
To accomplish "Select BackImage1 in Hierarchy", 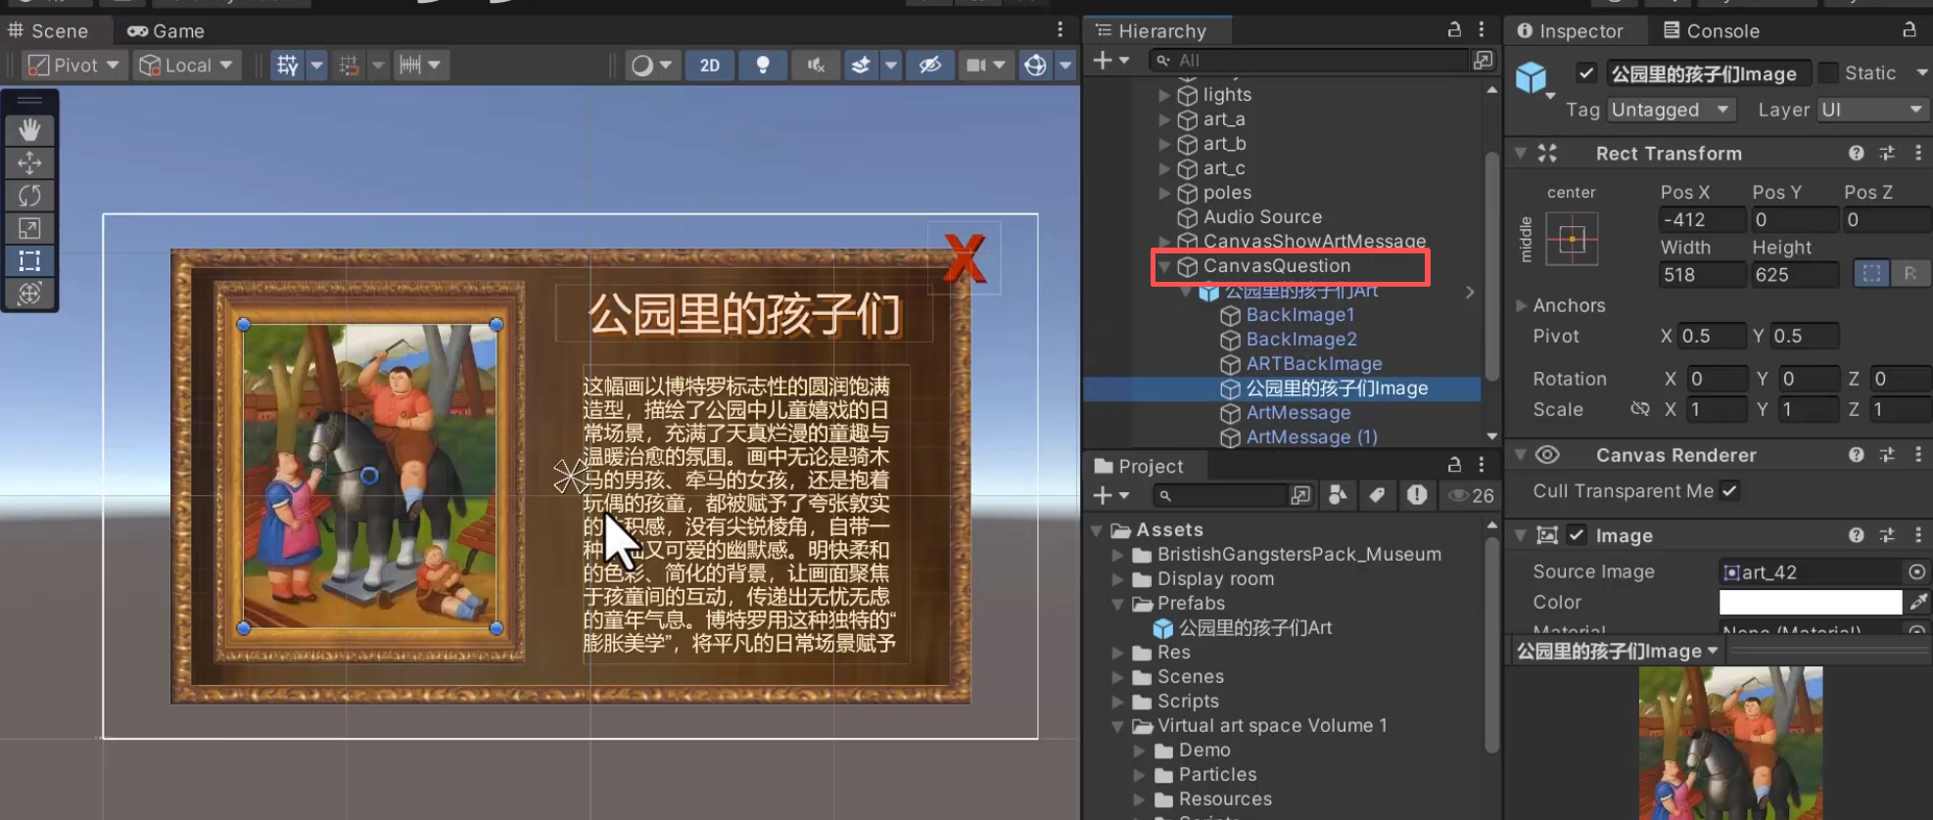I will [1299, 315].
